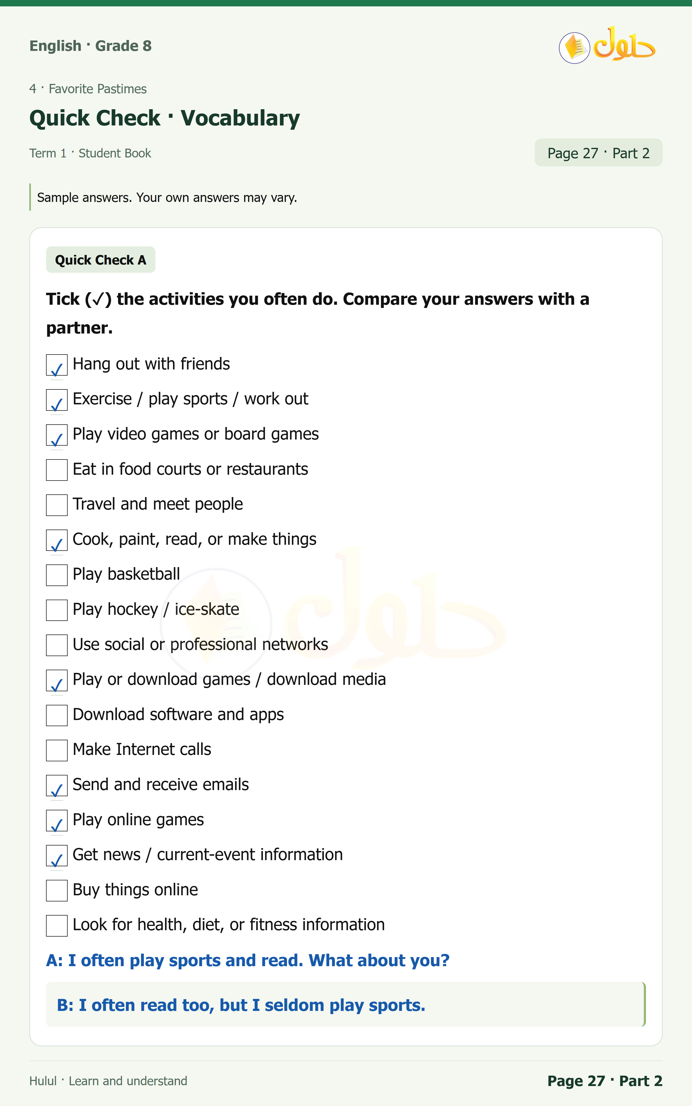692x1106 pixels.
Task: Tick Look for health, diet, fitness information
Action: tap(57, 926)
